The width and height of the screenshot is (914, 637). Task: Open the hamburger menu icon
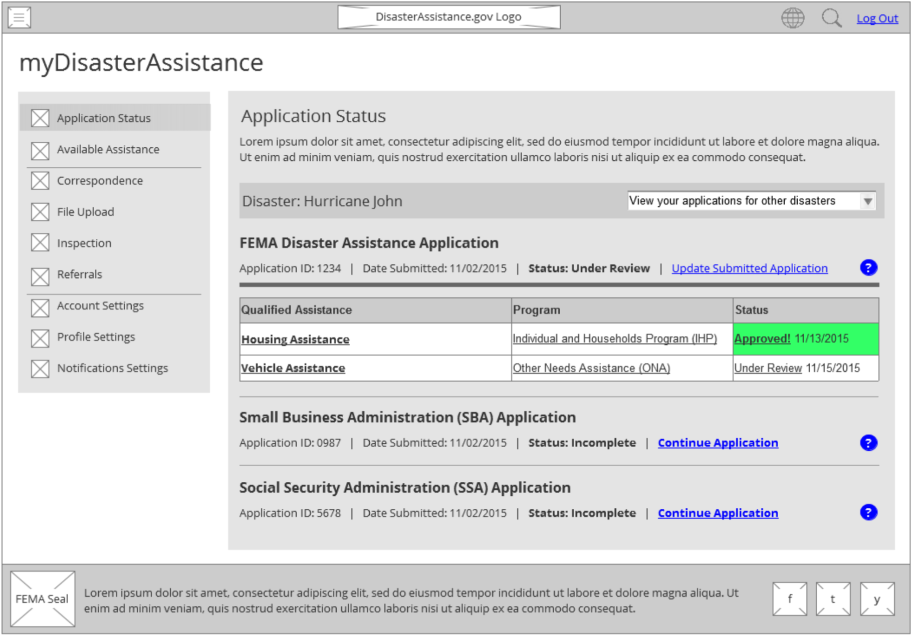[20, 18]
